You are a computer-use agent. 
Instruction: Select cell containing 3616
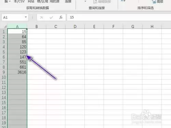pyautogui.click(x=17, y=72)
